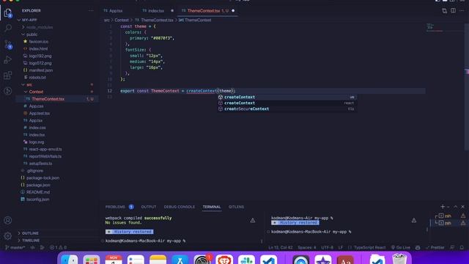
Task: Select the first zsh terminal instance
Action: point(448,216)
